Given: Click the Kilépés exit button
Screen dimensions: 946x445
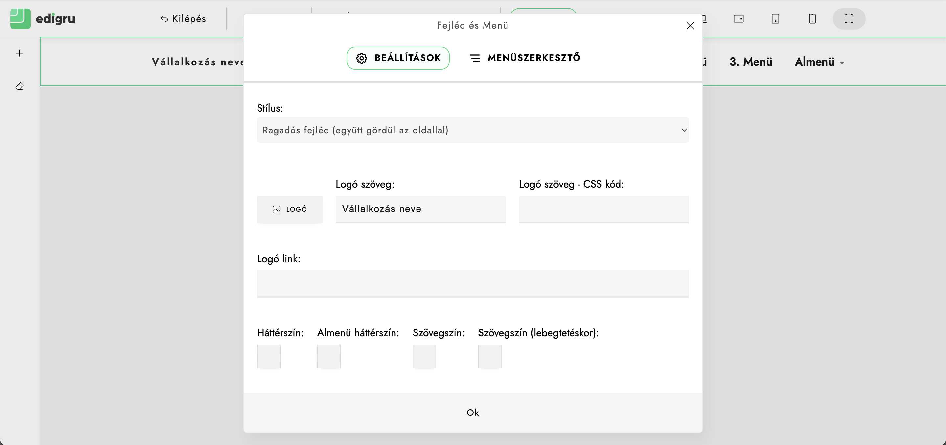Looking at the screenshot, I should 183,19.
